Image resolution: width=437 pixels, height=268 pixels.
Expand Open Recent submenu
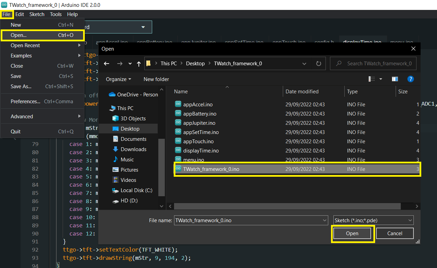[42, 45]
